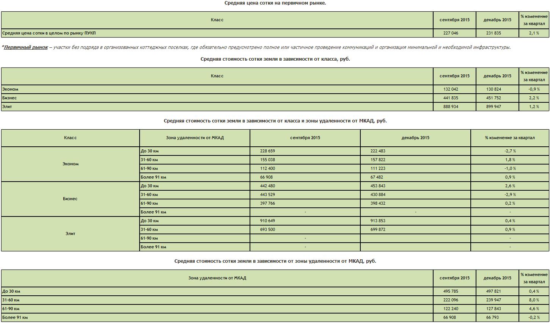
Task: Click the value 495 785
Action: (x=451, y=291)
